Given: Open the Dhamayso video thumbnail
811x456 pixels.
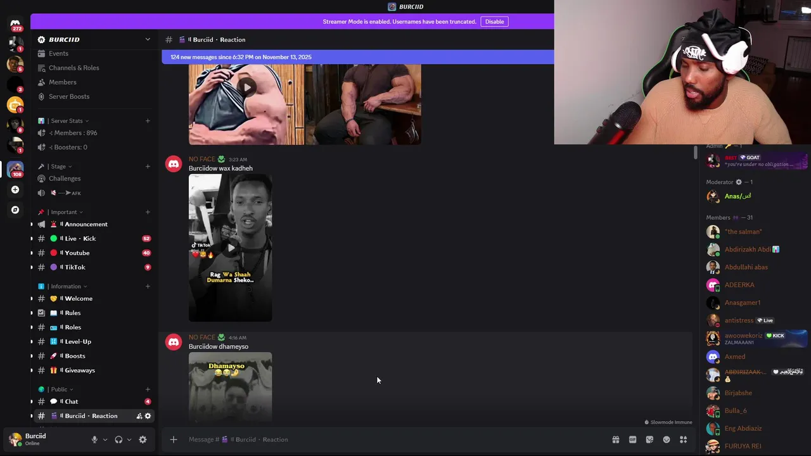Looking at the screenshot, I should point(230,387).
